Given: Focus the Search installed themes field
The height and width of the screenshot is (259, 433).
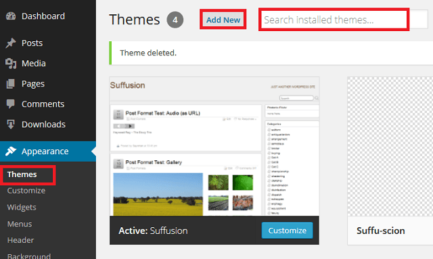Looking at the screenshot, I should click(x=344, y=20).
